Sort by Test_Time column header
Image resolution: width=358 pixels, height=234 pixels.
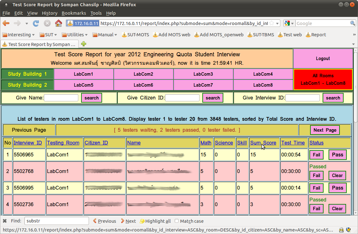[293, 143]
